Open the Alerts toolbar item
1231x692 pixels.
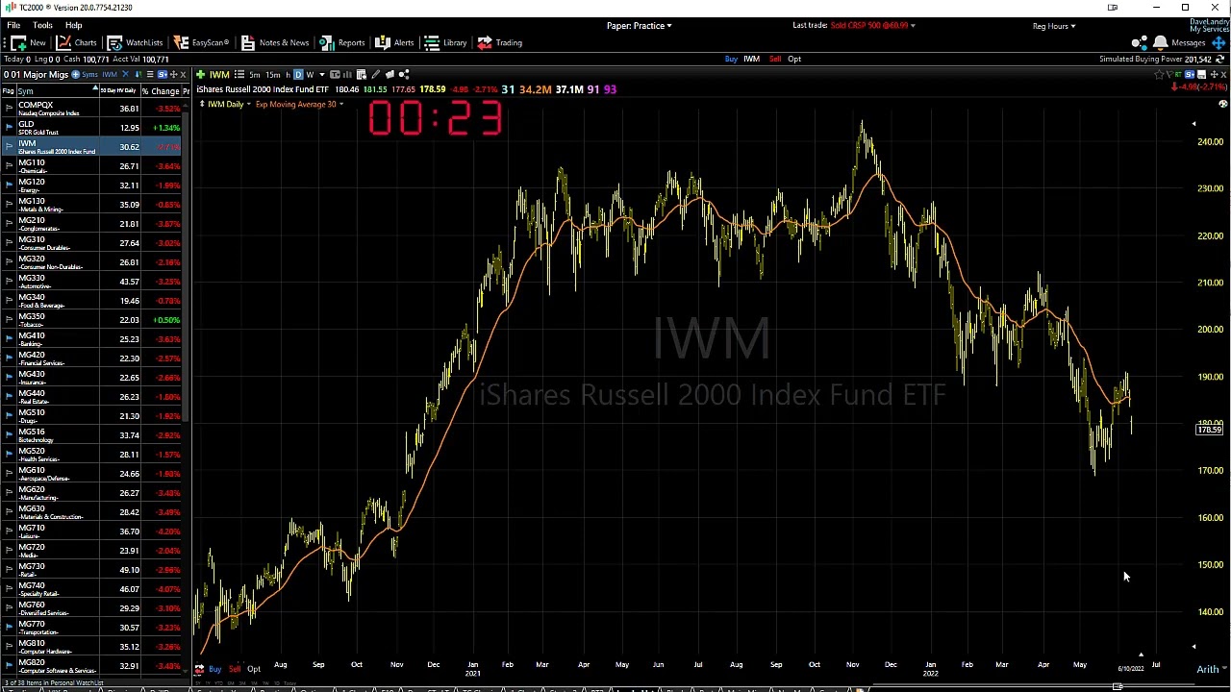click(x=394, y=42)
